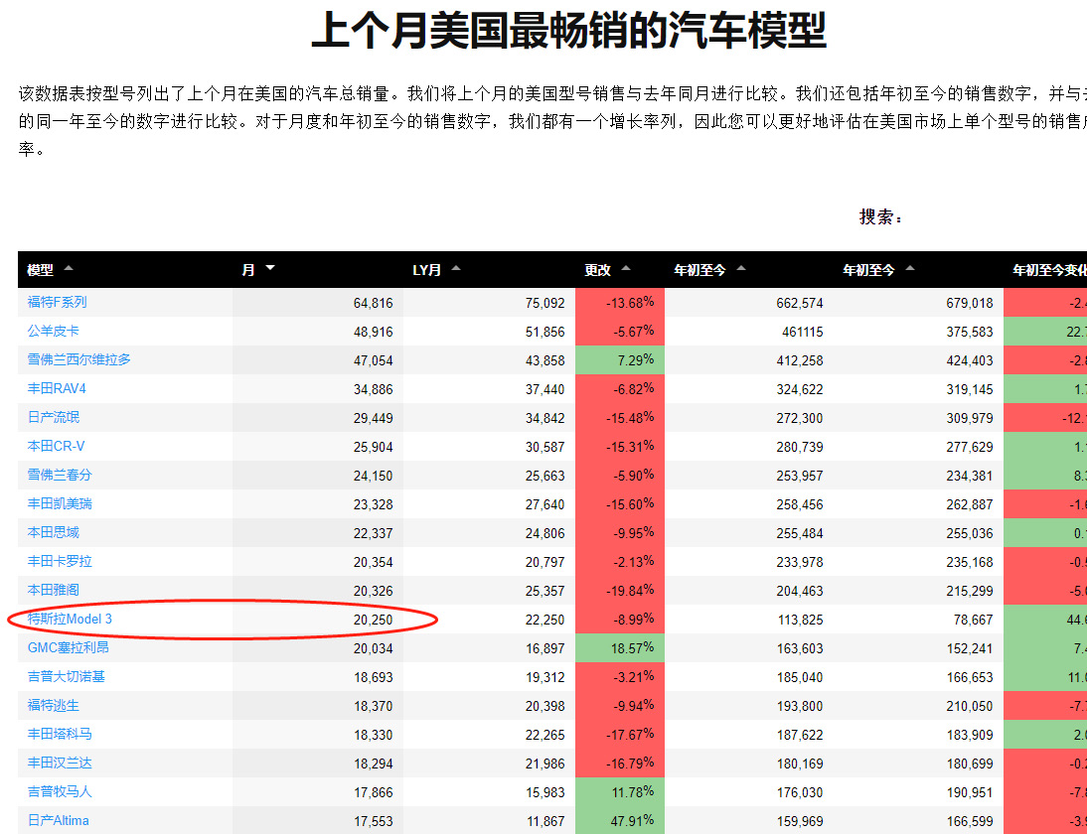Open the 福特逃生 link
Viewport: 1087px width, 834px height.
point(54,705)
